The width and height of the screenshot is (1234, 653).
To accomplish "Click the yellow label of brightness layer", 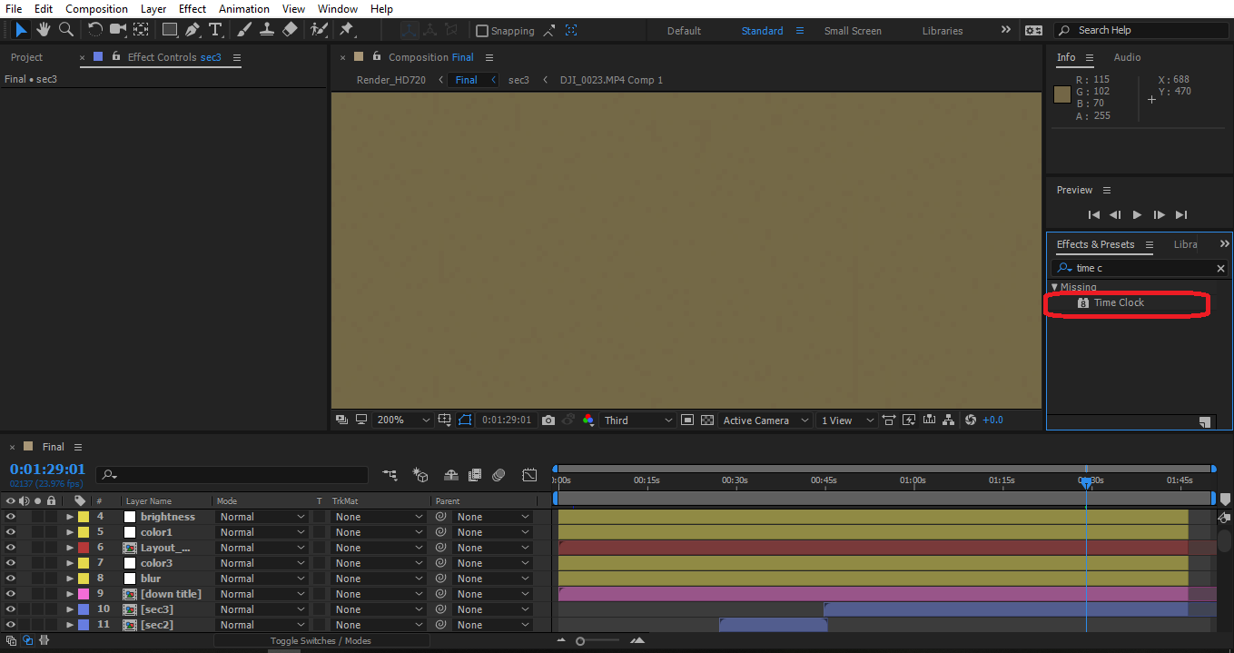I will [x=84, y=517].
